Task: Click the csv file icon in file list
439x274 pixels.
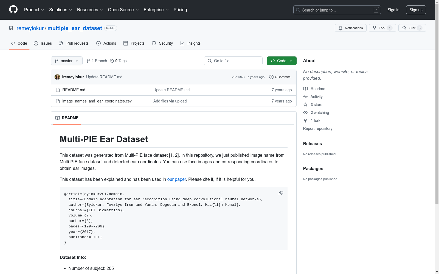Action: click(58, 101)
